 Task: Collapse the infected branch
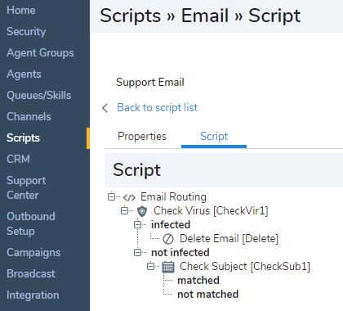tap(137, 224)
